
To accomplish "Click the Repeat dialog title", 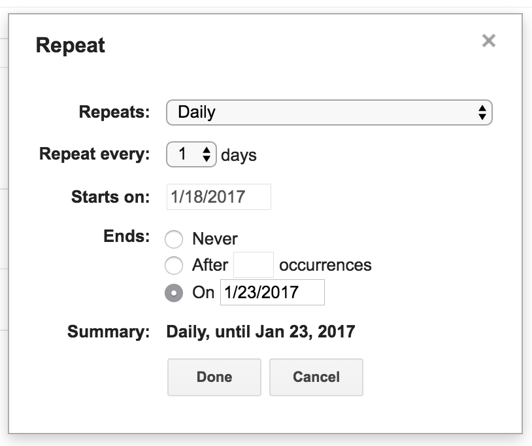I will pos(71,46).
